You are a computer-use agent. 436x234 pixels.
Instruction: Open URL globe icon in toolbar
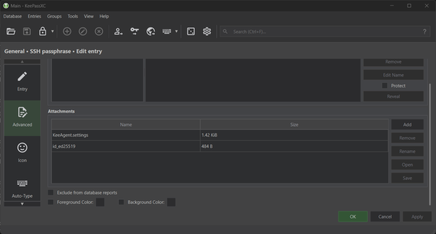pyautogui.click(x=151, y=31)
